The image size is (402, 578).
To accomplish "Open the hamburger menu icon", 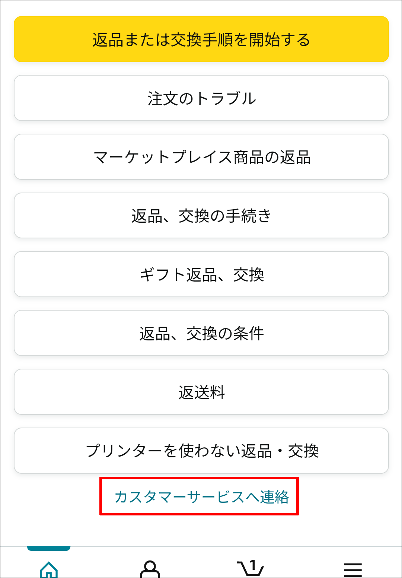I will pos(352,570).
